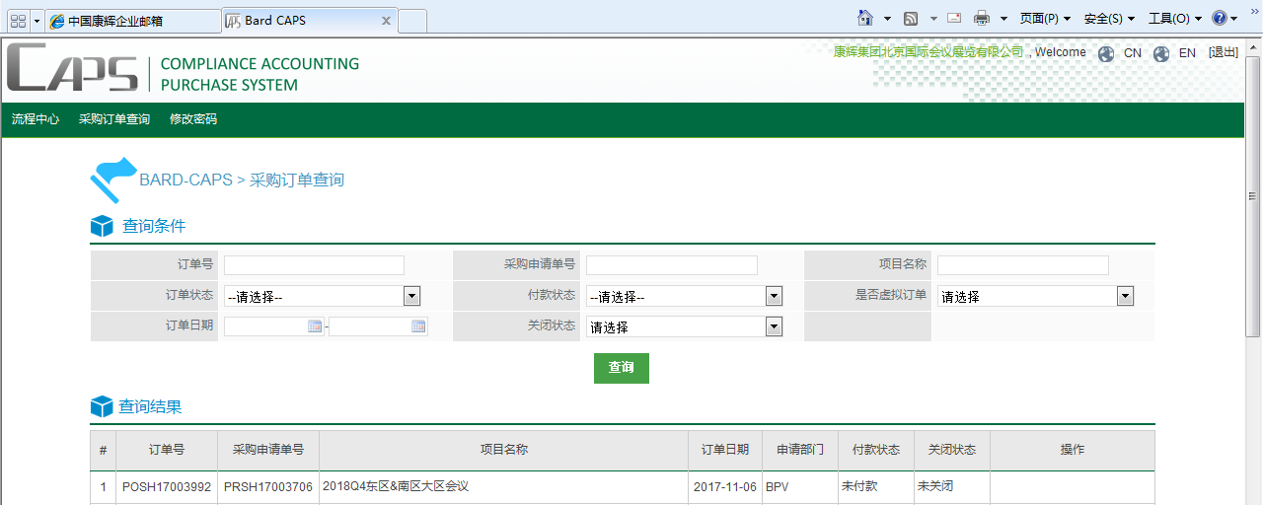The image size is (1263, 505).
Task: Click the printer icon in toolbar
Action: click(981, 18)
